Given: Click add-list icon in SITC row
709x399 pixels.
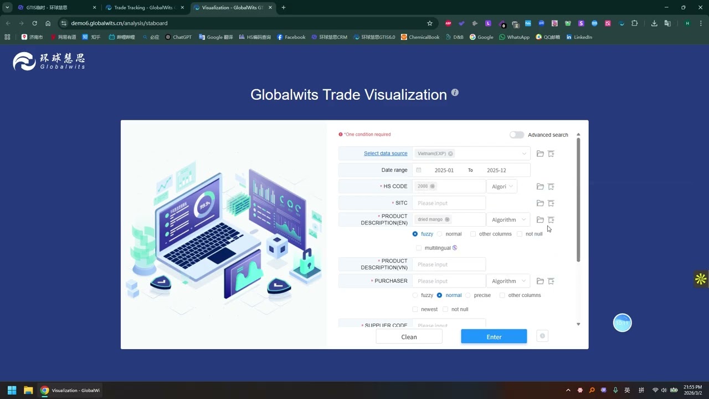Looking at the screenshot, I should click(551, 203).
